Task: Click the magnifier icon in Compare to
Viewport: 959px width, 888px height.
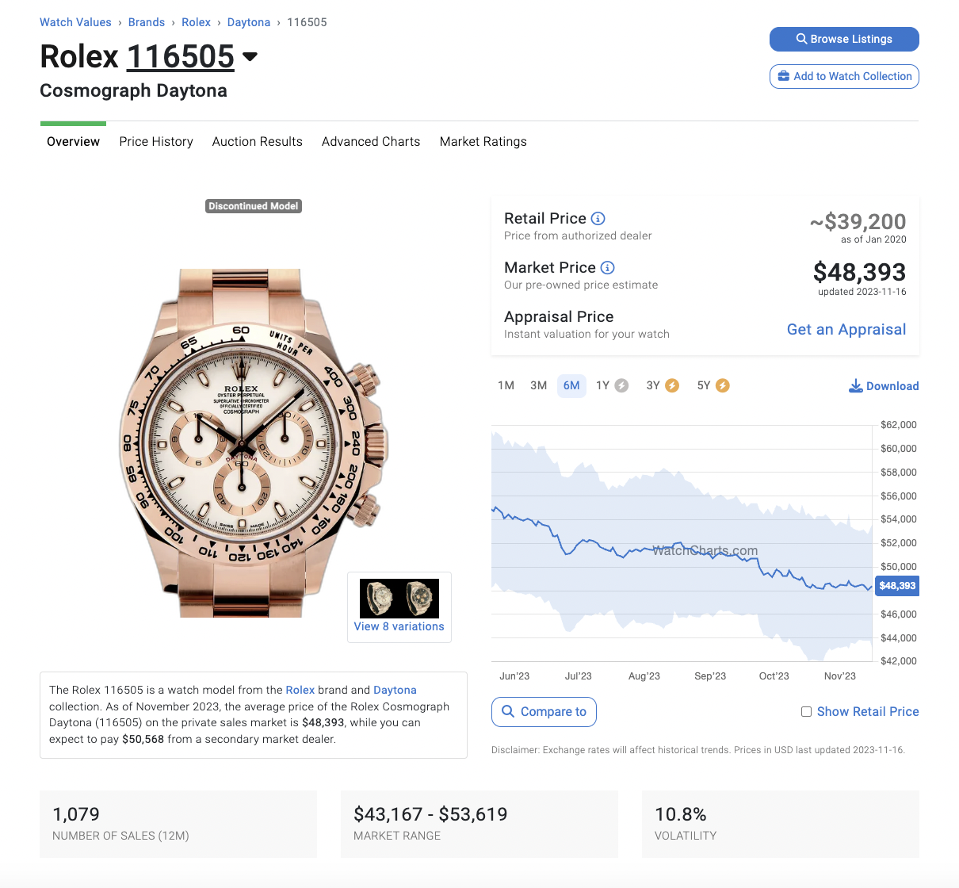Action: [x=509, y=711]
